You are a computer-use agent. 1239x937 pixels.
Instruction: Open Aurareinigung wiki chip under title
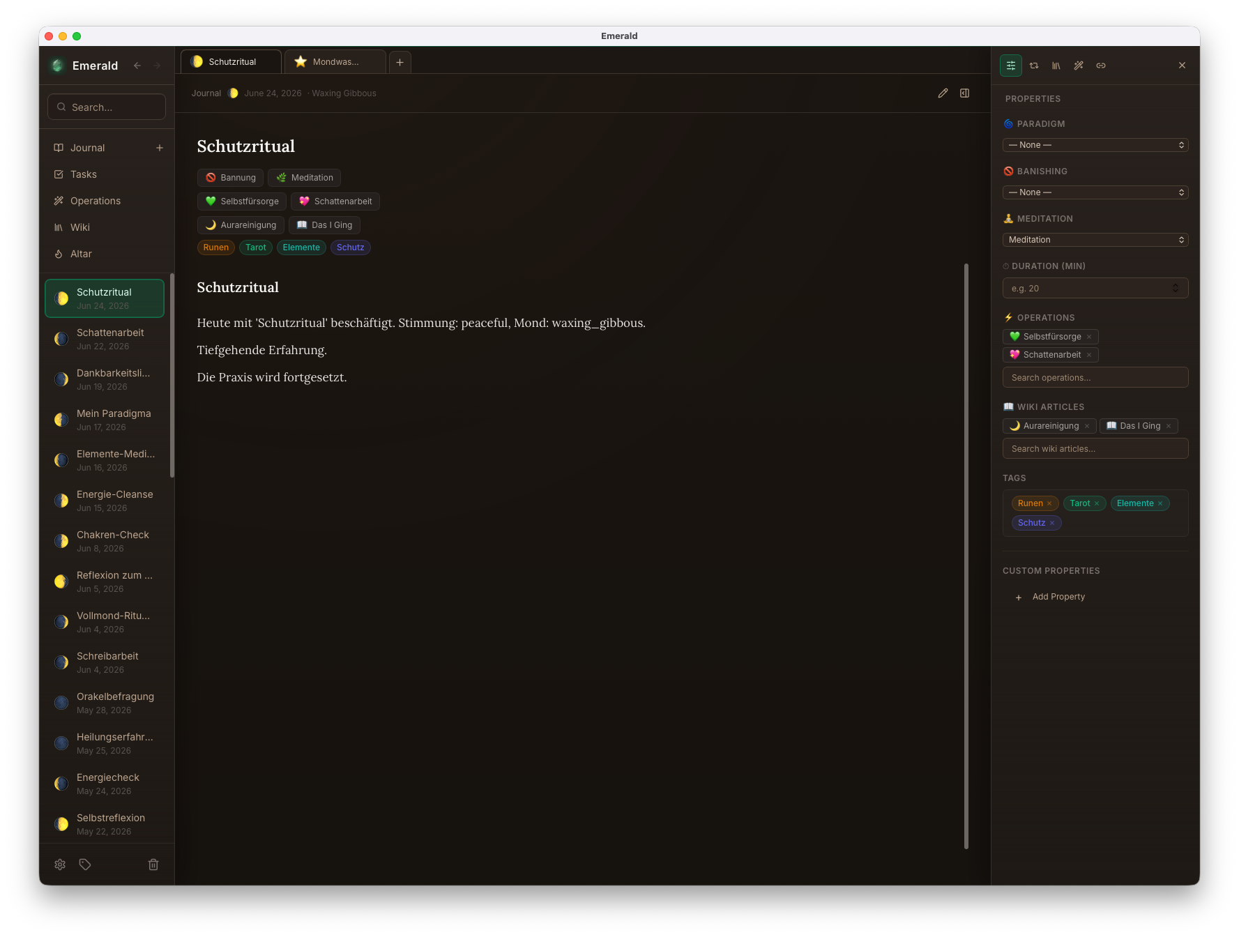pos(241,225)
